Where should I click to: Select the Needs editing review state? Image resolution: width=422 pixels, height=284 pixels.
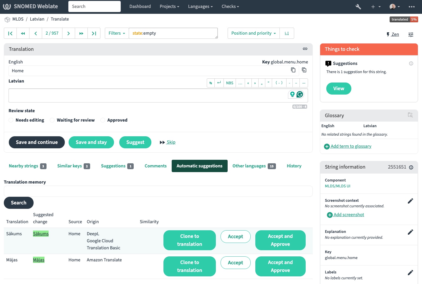pyautogui.click(x=11, y=120)
